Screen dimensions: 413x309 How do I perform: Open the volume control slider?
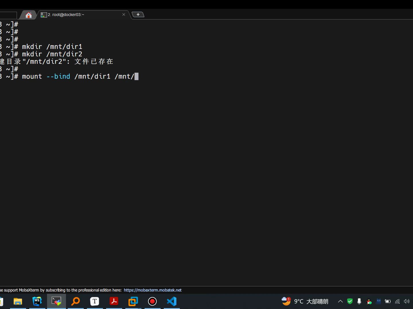pyautogui.click(x=406, y=301)
